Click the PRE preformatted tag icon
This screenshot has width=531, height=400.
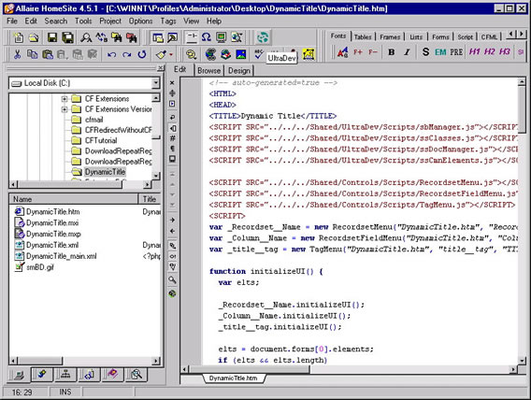[456, 52]
